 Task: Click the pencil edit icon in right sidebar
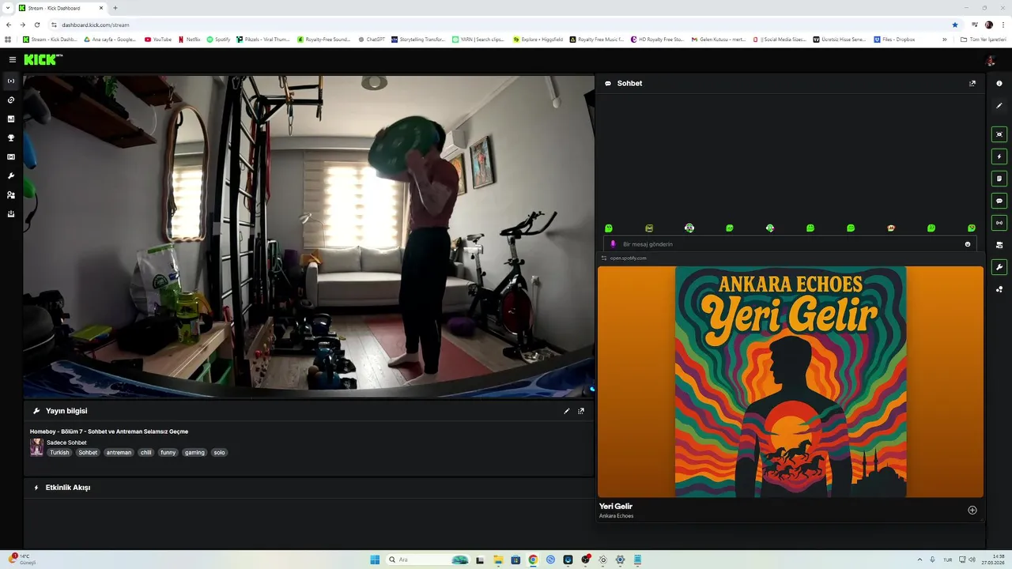point(999,105)
